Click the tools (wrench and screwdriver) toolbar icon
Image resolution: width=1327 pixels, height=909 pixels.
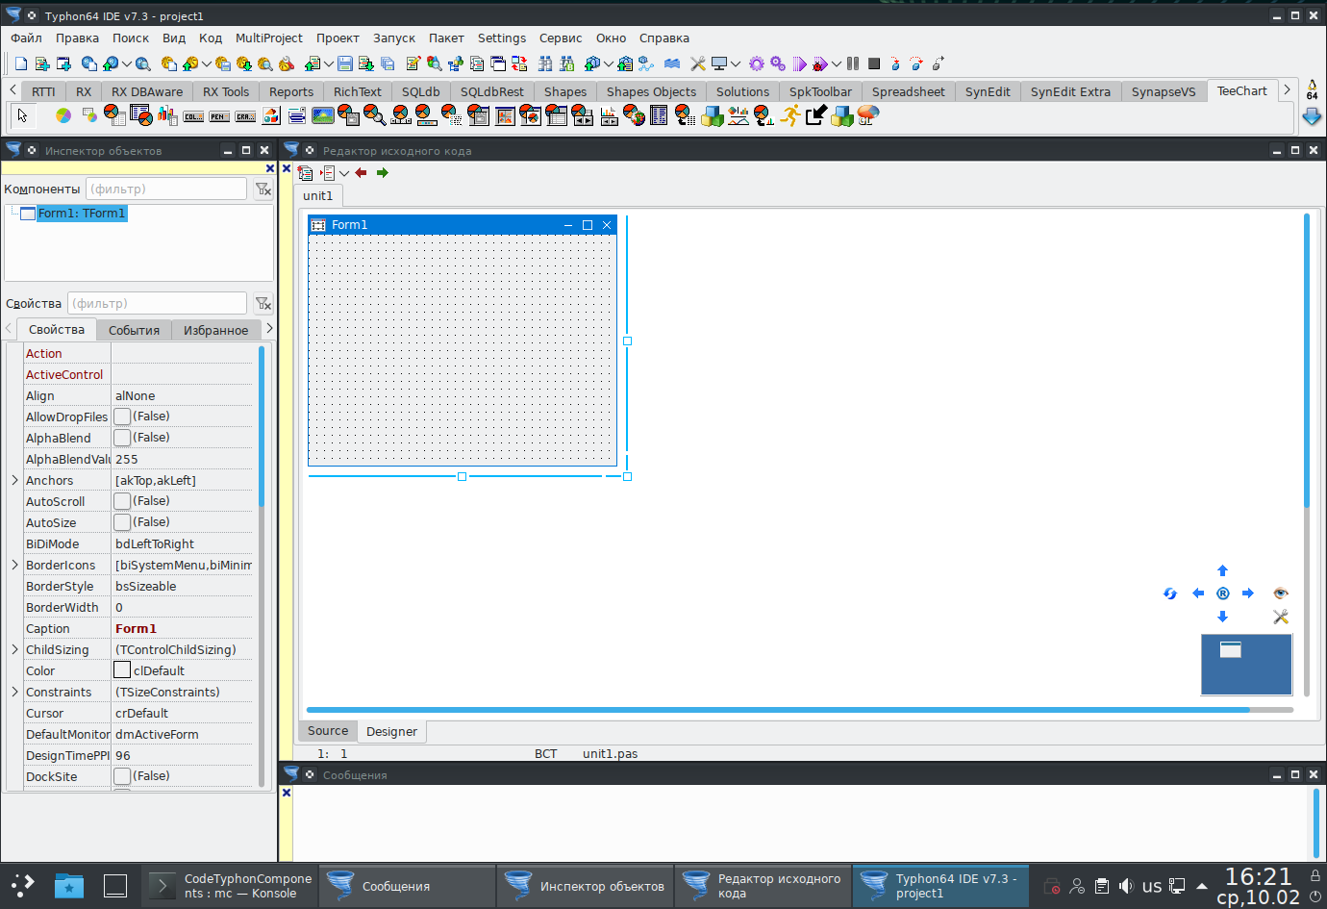698,63
